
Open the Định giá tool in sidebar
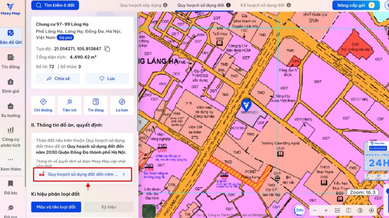point(11,86)
